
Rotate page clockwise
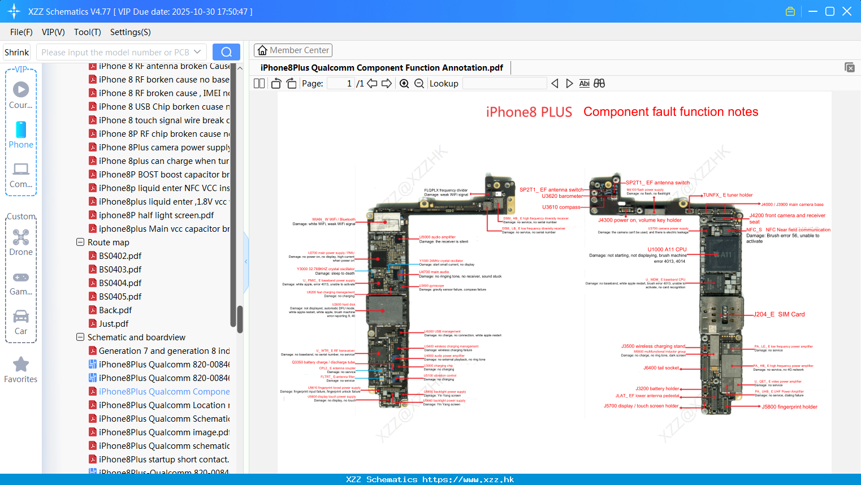pyautogui.click(x=291, y=84)
